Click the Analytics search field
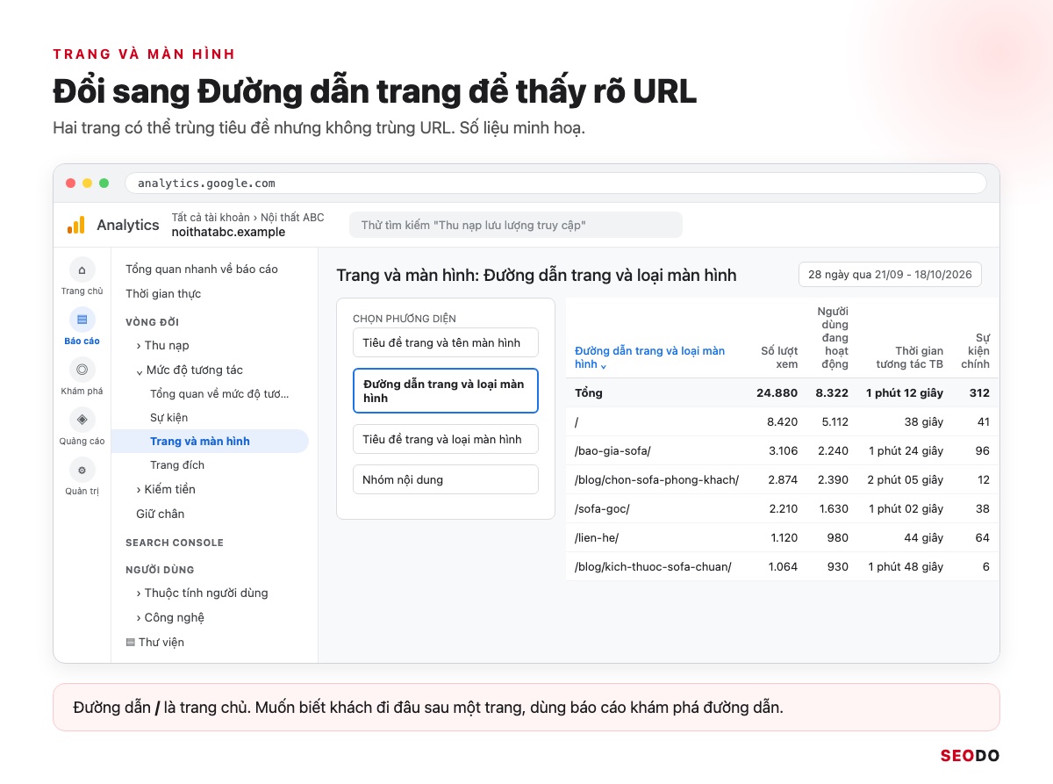This screenshot has width=1053, height=784. (x=516, y=225)
